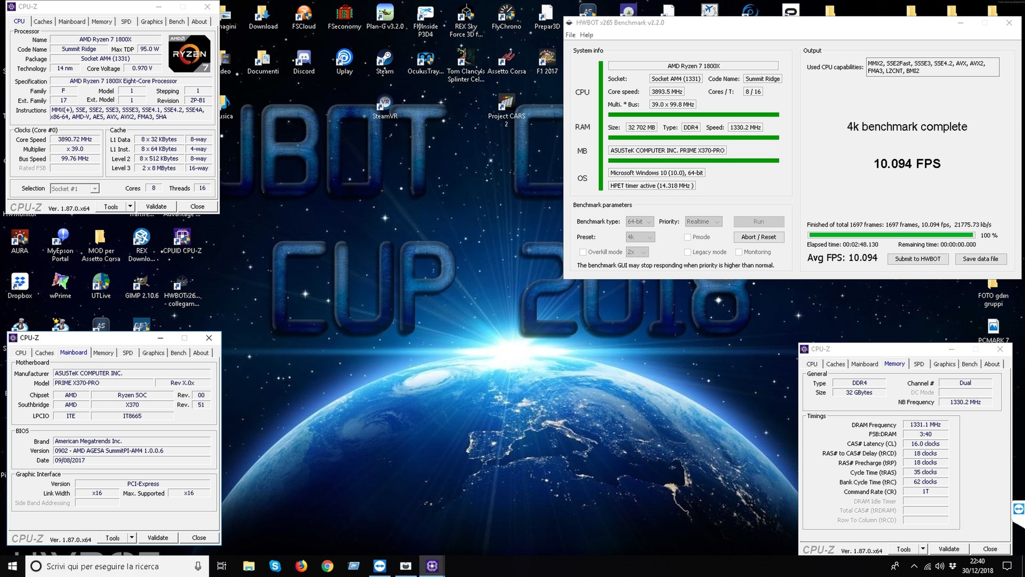This screenshot has height=577, width=1025.
Task: Click Submit to HWBOT button
Action: pos(918,259)
